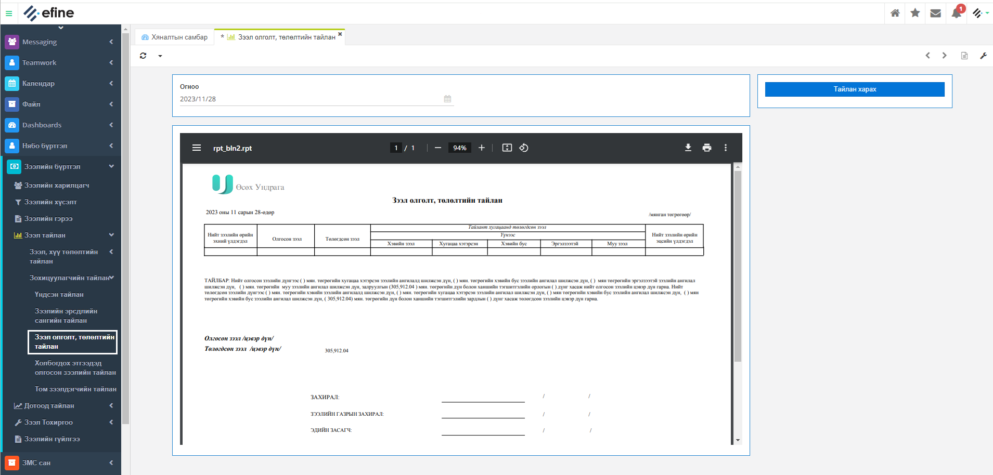The height and width of the screenshot is (475, 993).
Task: Click the Нябо бүртгэл sidebar icon
Action: click(12, 146)
